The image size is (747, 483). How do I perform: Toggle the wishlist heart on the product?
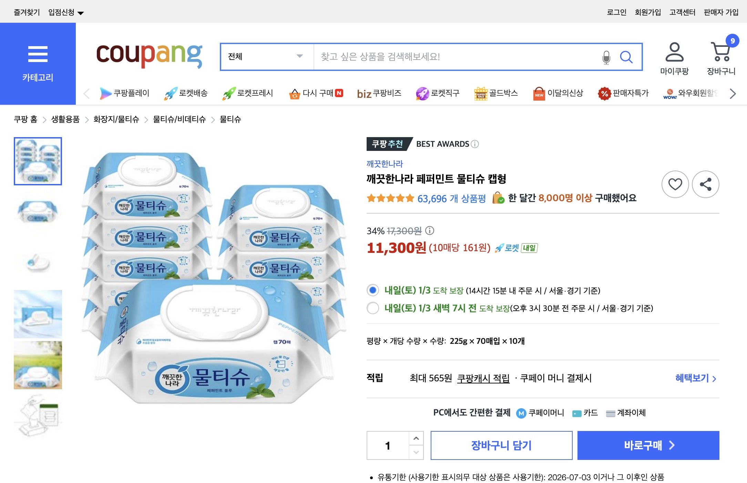675,184
